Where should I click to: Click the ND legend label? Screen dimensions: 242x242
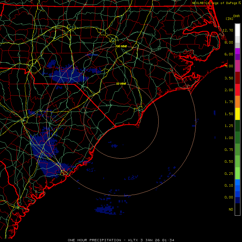[x=231, y=209]
